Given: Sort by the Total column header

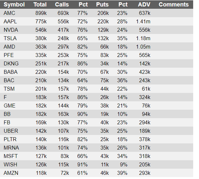Looking at the screenshot, I should tap(40, 5).
